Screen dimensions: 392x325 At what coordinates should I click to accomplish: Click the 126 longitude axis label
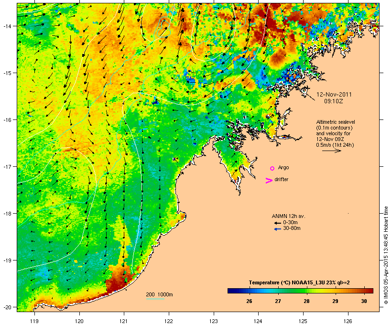(x=348, y=321)
